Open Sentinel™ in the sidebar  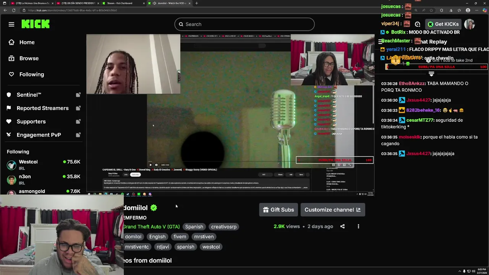pyautogui.click(x=29, y=95)
